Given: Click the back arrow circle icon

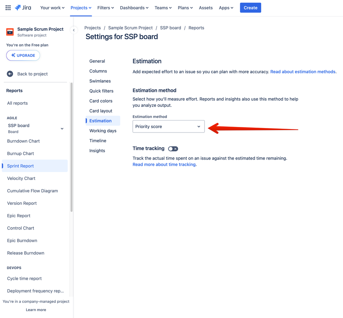Looking at the screenshot, I should click(x=10, y=74).
